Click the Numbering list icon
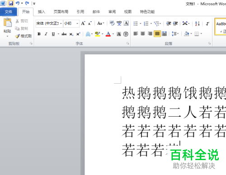Viewport: 226px width, 175px height. [146, 24]
